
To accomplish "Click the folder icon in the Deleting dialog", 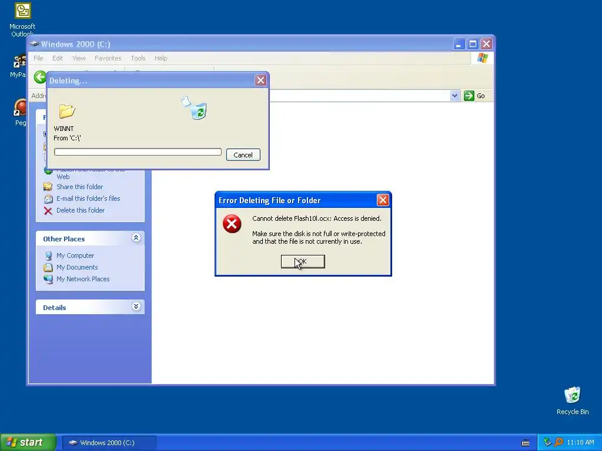I will 67,111.
